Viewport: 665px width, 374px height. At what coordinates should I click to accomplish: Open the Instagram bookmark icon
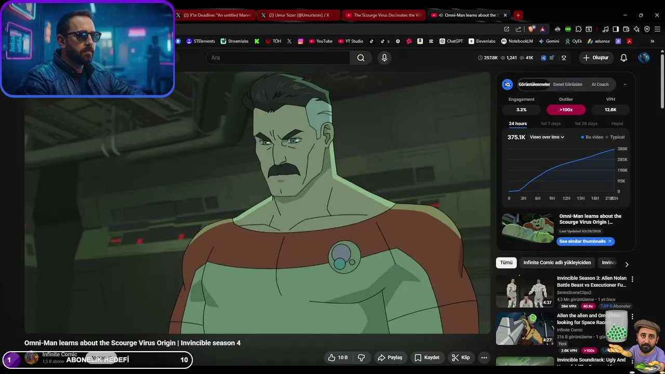pos(300,41)
